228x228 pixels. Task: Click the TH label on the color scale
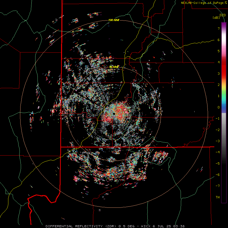point(218,197)
